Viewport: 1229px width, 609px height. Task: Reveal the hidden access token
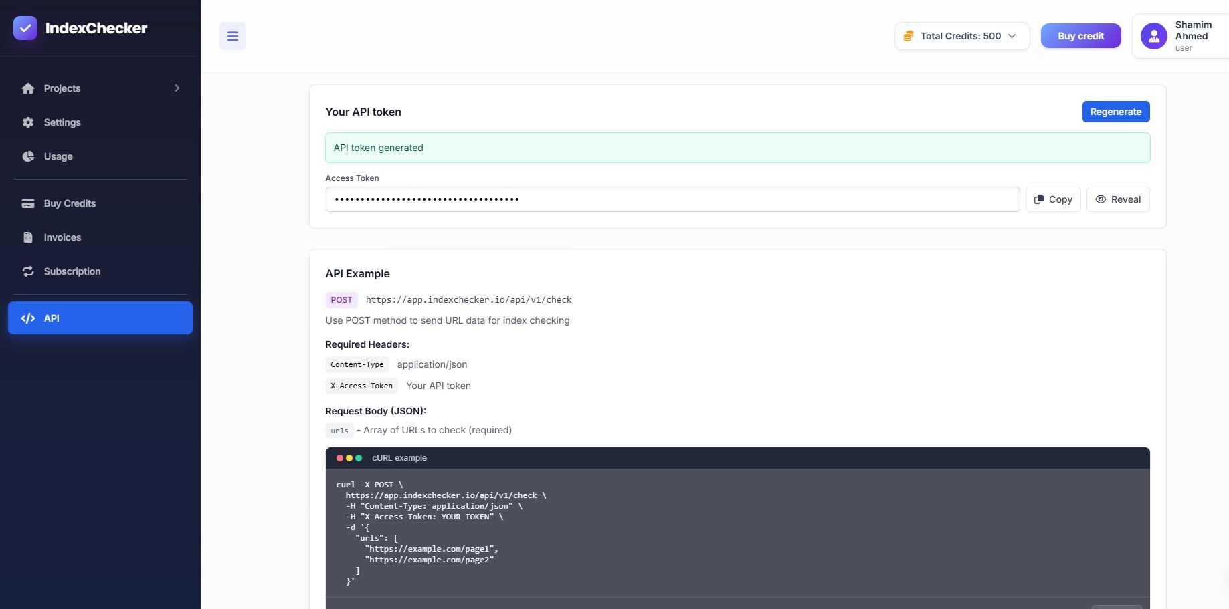point(1117,199)
